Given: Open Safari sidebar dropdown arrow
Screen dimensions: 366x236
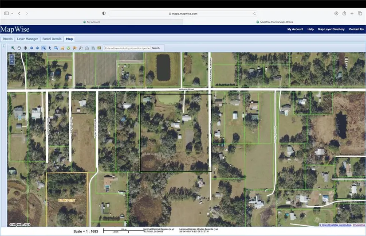Looking at the screenshot, I should pos(12,14).
